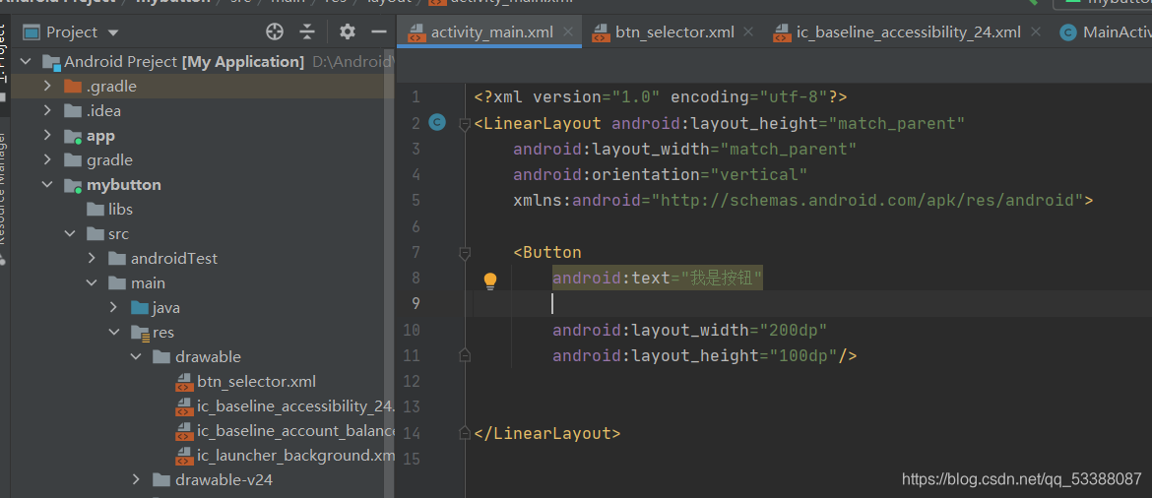This screenshot has height=498, width=1152.
Task: Switch to btn_selector.xml tab
Action: [674, 31]
